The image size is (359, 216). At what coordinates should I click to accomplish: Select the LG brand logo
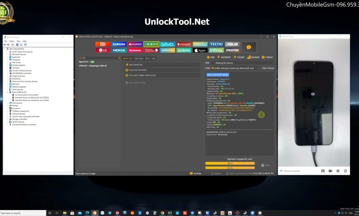click(103, 50)
